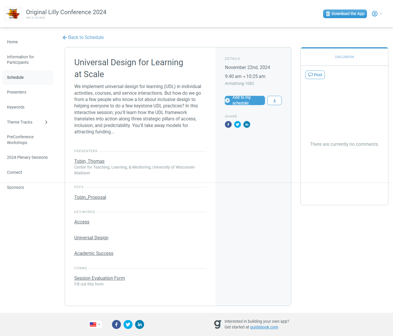The image size is (393, 336).
Task: Select Keywords in sidebar menu
Action: pos(16,107)
